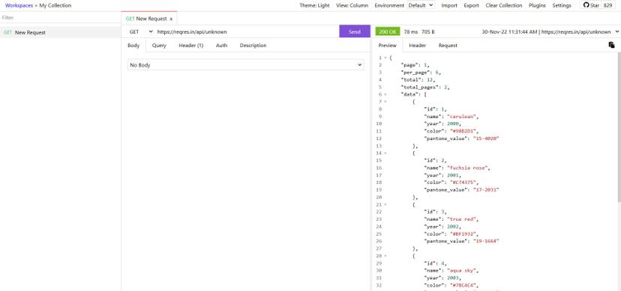This screenshot has width=621, height=291.
Task: Open the Environment Default dropdown
Action: (421, 5)
